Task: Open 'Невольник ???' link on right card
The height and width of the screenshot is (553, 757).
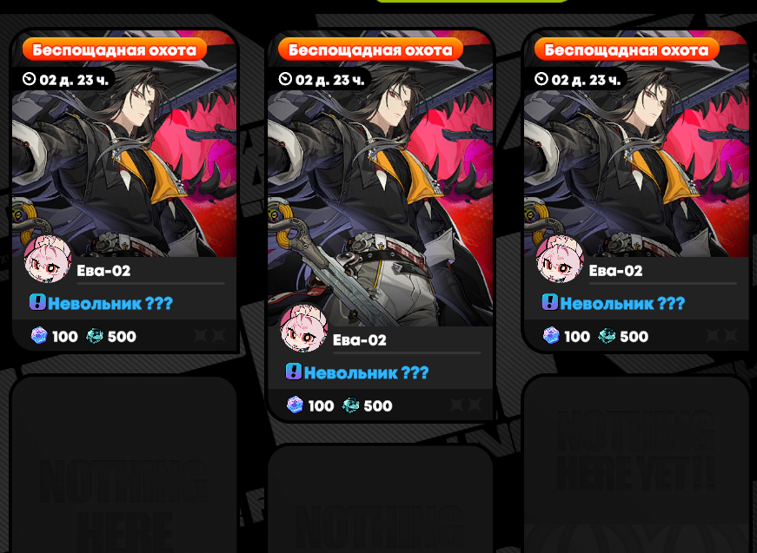Action: pyautogui.click(x=622, y=303)
